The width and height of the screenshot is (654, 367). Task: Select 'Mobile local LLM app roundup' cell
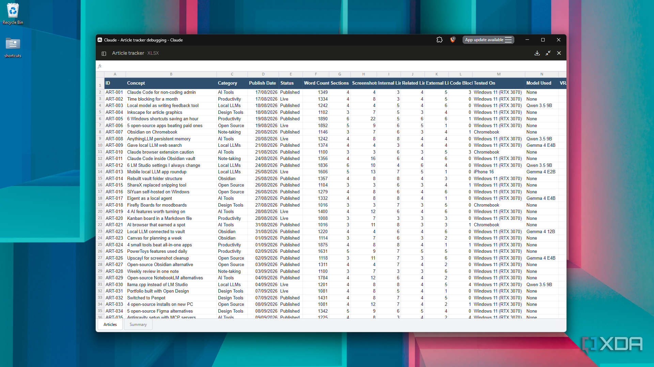pyautogui.click(x=171, y=172)
